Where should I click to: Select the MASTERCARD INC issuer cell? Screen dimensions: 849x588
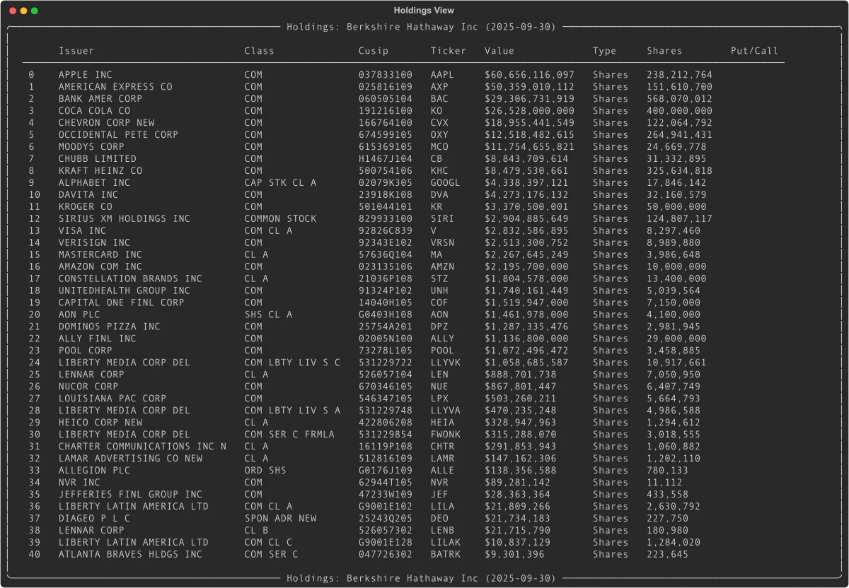100,255
